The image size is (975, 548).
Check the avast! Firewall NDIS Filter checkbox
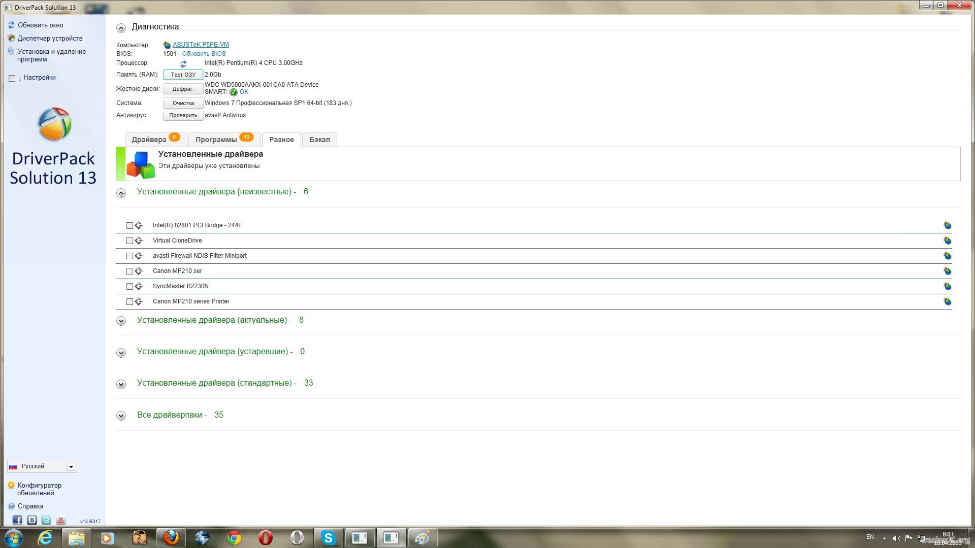(x=129, y=256)
